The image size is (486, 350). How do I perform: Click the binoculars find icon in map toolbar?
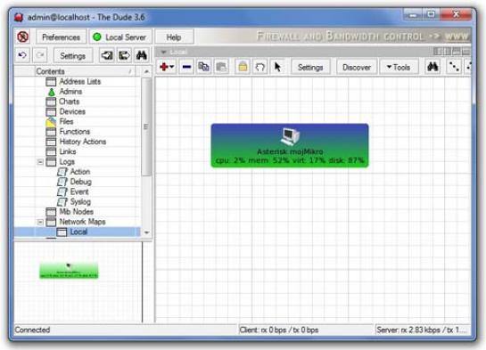pyautogui.click(x=432, y=67)
